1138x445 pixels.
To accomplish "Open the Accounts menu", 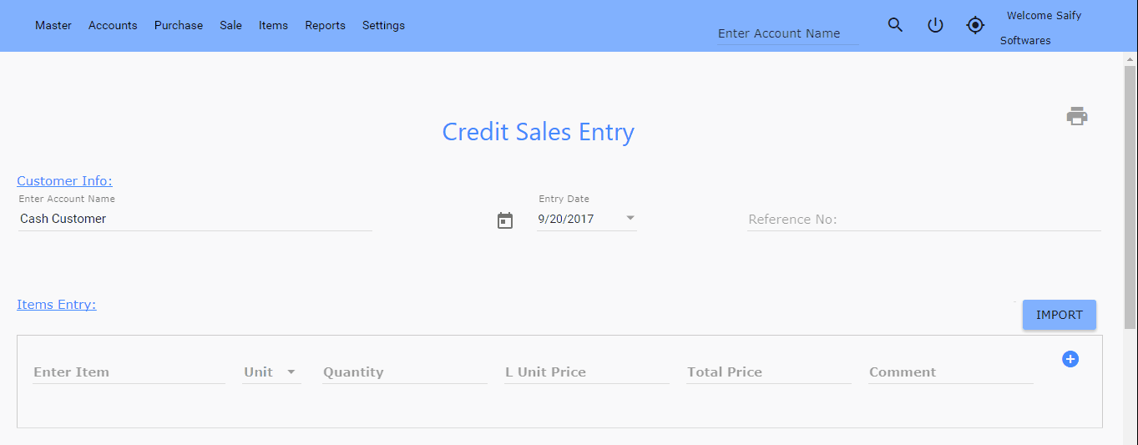I will pos(113,25).
